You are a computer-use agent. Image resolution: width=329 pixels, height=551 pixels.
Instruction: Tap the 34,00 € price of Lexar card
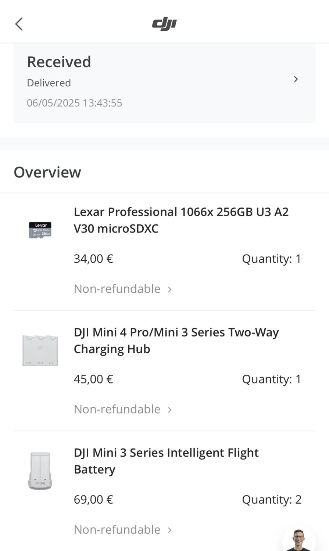[x=93, y=259]
